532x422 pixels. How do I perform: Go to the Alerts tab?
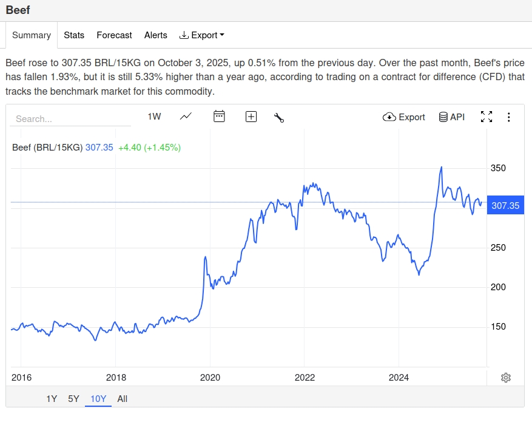(x=155, y=35)
